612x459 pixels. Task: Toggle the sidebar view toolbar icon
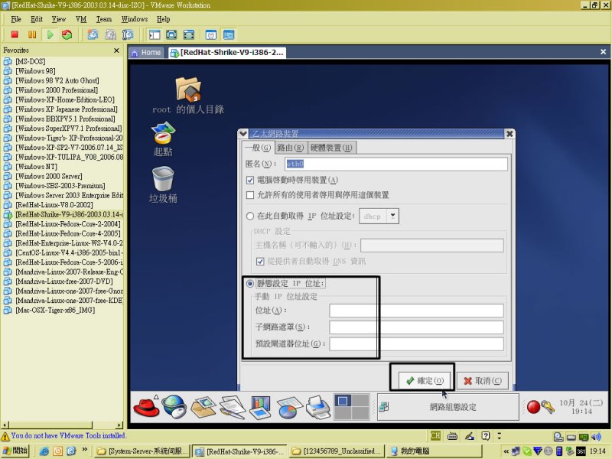coord(155,34)
